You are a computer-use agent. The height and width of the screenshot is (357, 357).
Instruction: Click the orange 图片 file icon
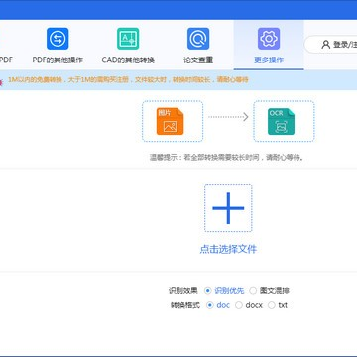tap(170, 121)
